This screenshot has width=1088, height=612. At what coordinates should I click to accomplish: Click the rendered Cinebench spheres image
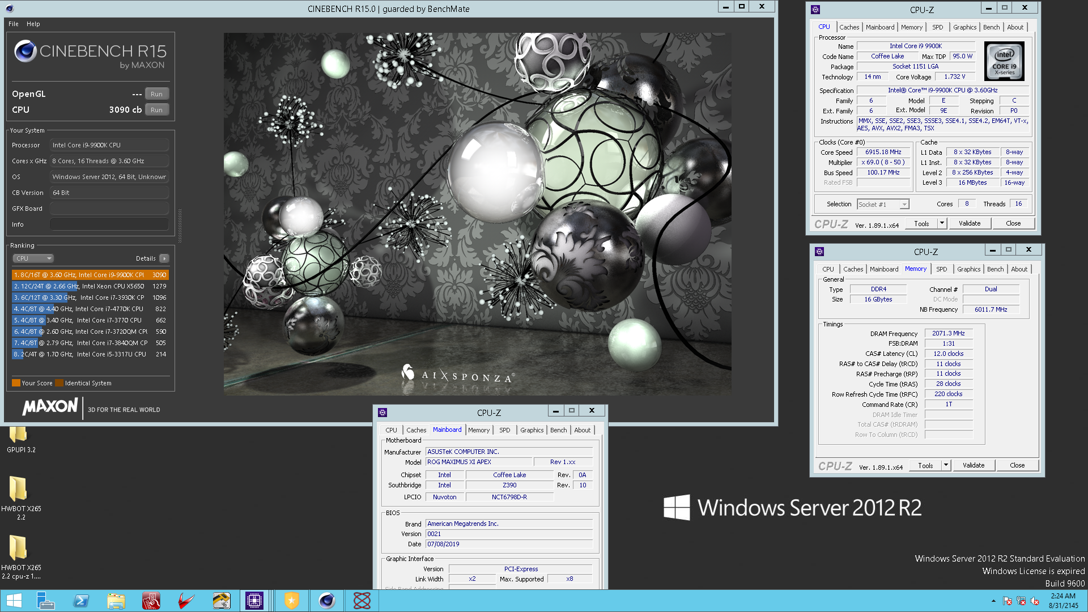(477, 214)
